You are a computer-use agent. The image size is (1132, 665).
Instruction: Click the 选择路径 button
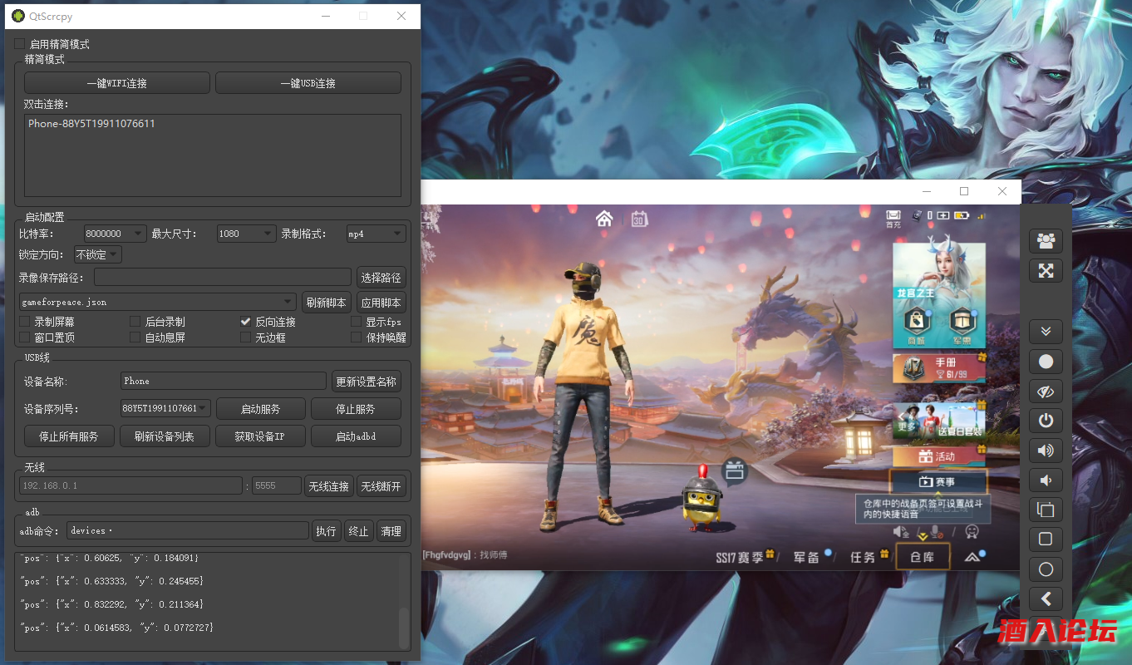click(381, 277)
